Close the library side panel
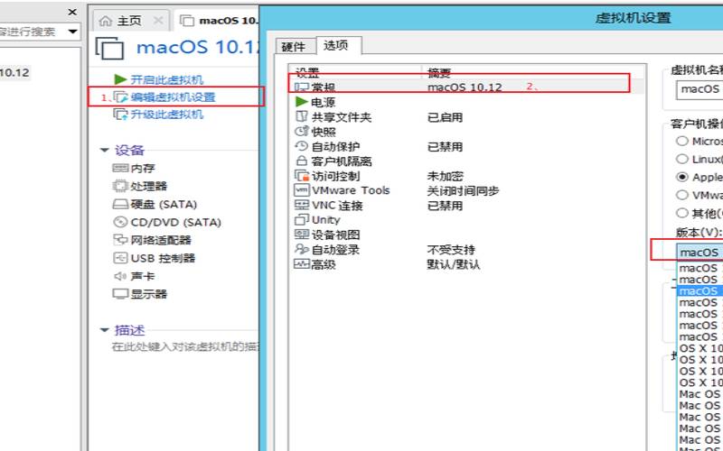 coord(72,13)
